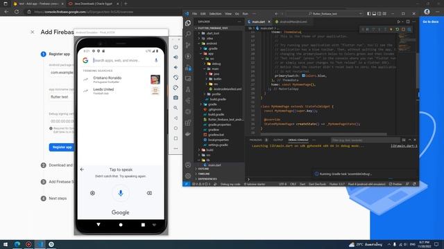Click Go to docs link in Firebase console
Viewport: 444px width, 249px height.
pyautogui.click(x=430, y=21)
